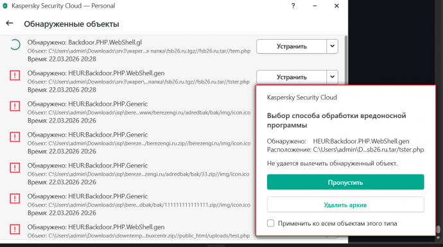Click the alert icon for adredbak/bak/img/icon.ico entry
Viewport: 443px width, 247px height.
point(15,106)
